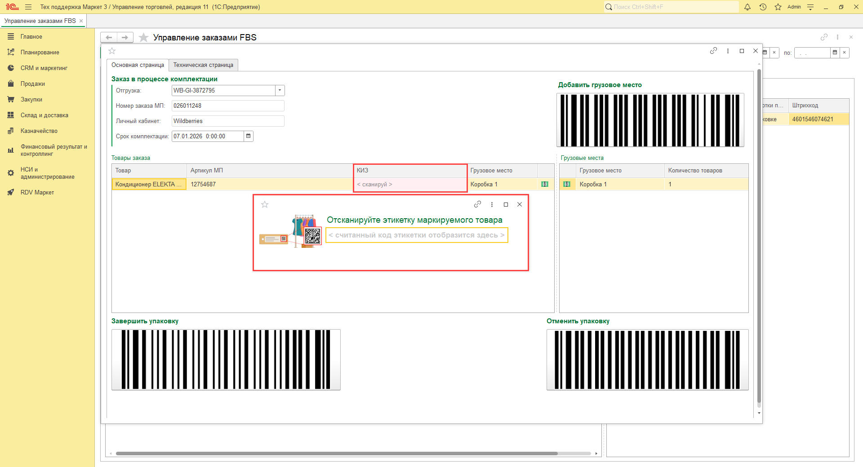
Task: Open the three-dot menu in scan dialog
Action: (492, 204)
